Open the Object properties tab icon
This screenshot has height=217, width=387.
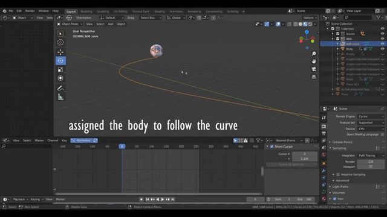(324, 163)
